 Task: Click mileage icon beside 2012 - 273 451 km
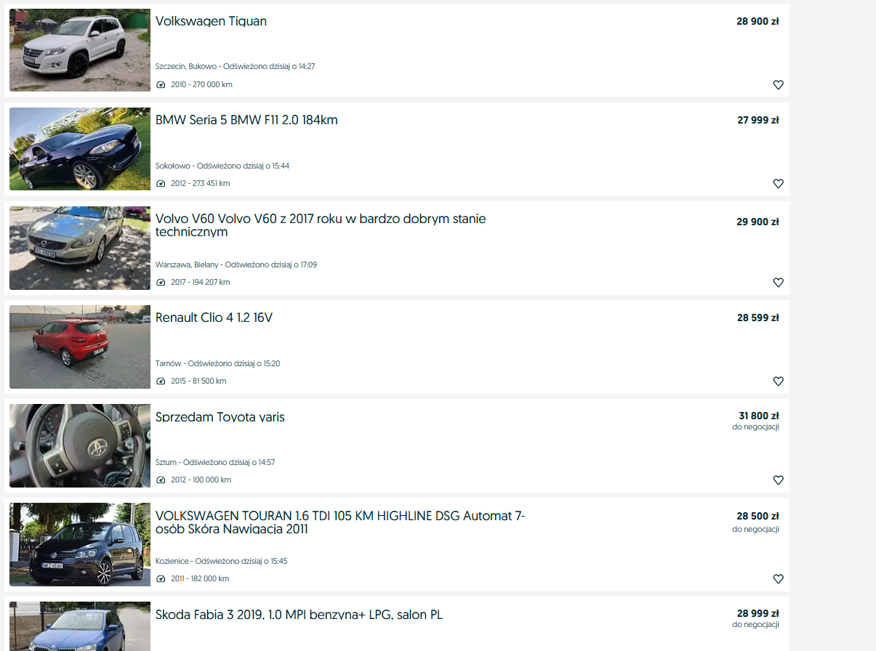click(161, 184)
